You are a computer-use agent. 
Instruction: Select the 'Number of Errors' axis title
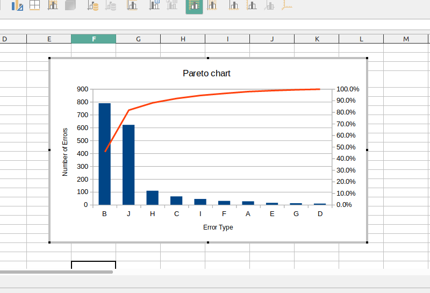coord(64,152)
